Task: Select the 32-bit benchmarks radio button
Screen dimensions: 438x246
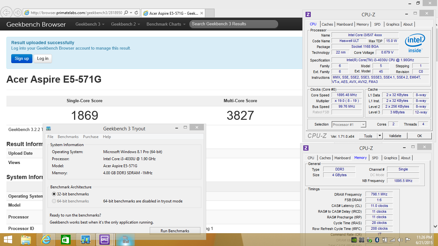Action: (x=54, y=194)
